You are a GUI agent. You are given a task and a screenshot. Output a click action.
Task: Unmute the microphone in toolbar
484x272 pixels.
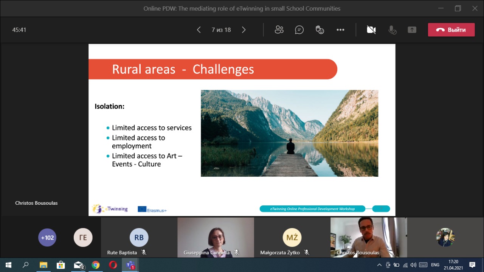(392, 30)
